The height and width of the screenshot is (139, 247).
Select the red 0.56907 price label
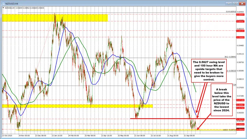(240, 105)
